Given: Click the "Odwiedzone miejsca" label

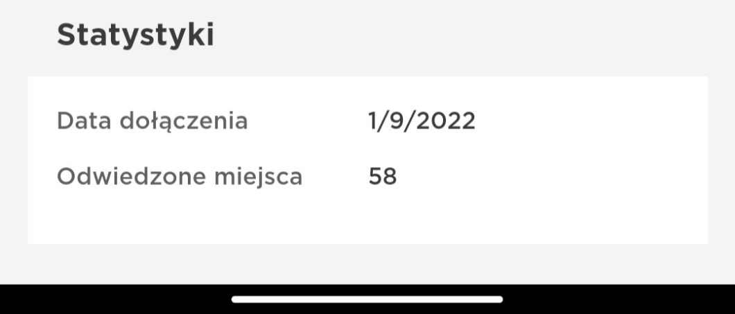Looking at the screenshot, I should point(180,177).
